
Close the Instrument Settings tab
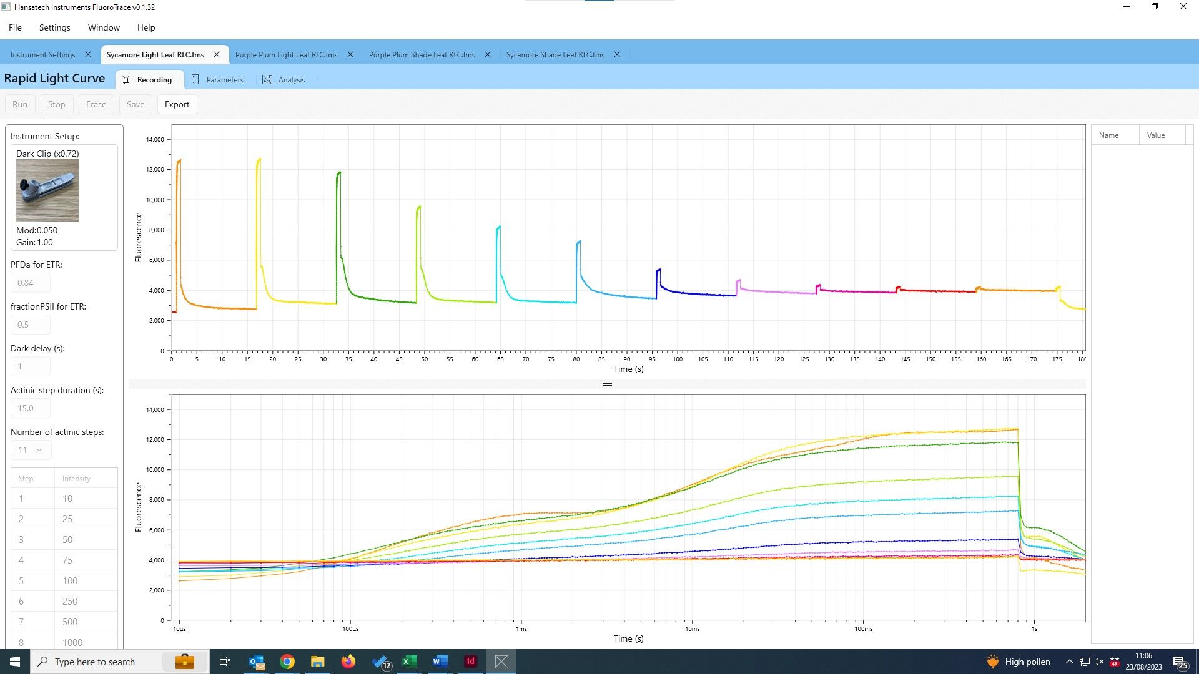[x=88, y=55]
